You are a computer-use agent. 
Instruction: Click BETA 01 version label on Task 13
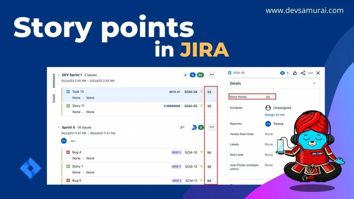(x=175, y=92)
